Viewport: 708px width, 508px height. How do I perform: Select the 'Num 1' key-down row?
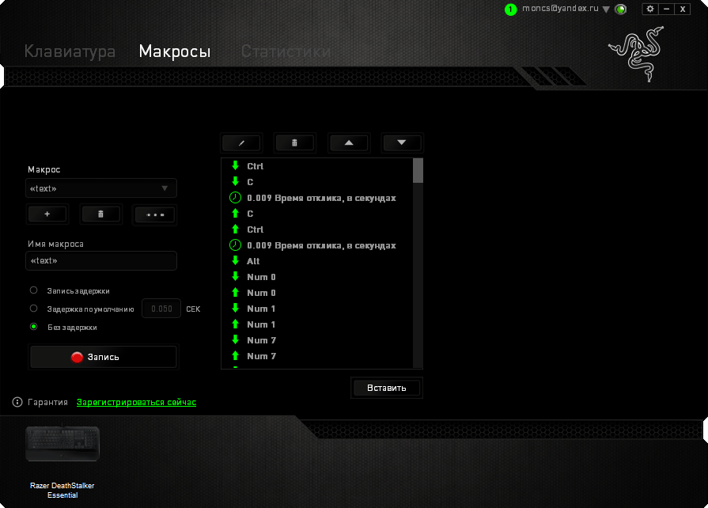point(317,309)
